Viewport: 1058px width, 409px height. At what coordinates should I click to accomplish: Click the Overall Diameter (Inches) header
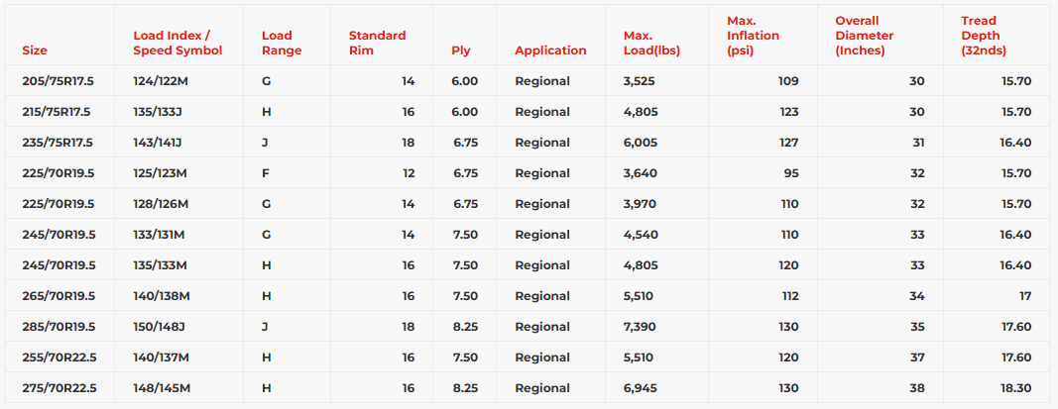(x=864, y=36)
